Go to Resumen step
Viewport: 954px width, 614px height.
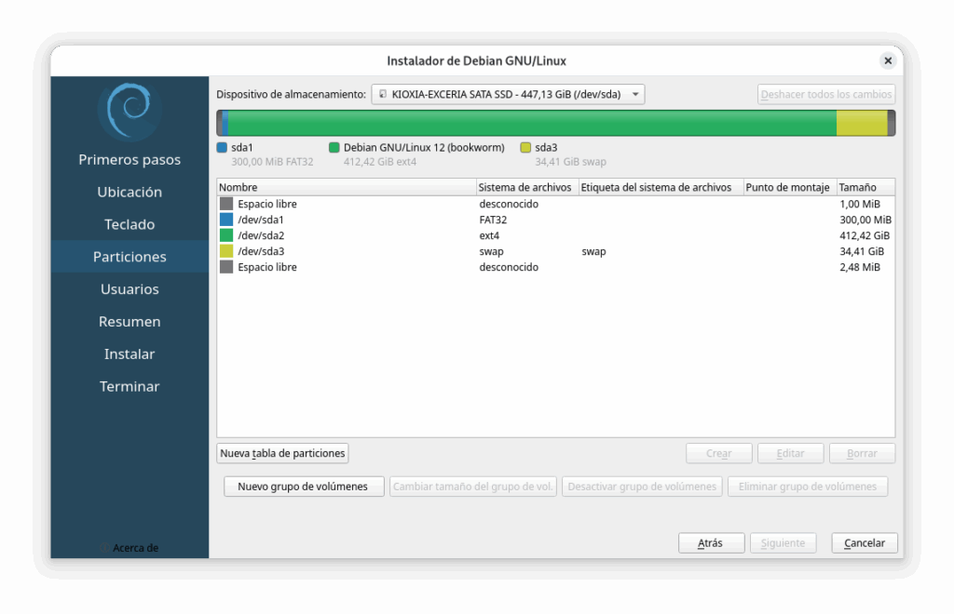[x=129, y=322]
